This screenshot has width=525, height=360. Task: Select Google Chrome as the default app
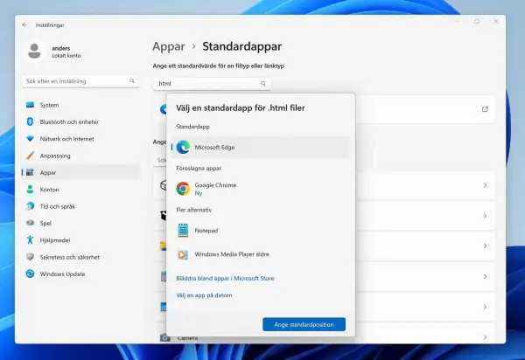(x=260, y=189)
